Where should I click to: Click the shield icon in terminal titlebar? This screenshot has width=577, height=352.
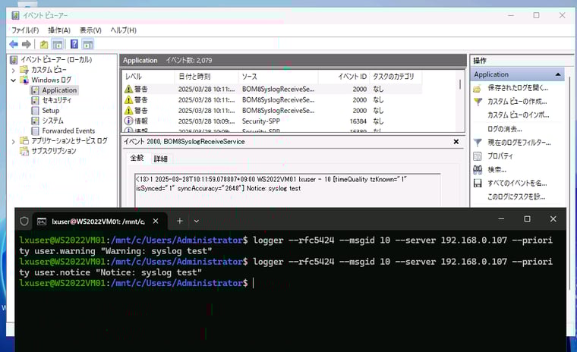click(24, 221)
